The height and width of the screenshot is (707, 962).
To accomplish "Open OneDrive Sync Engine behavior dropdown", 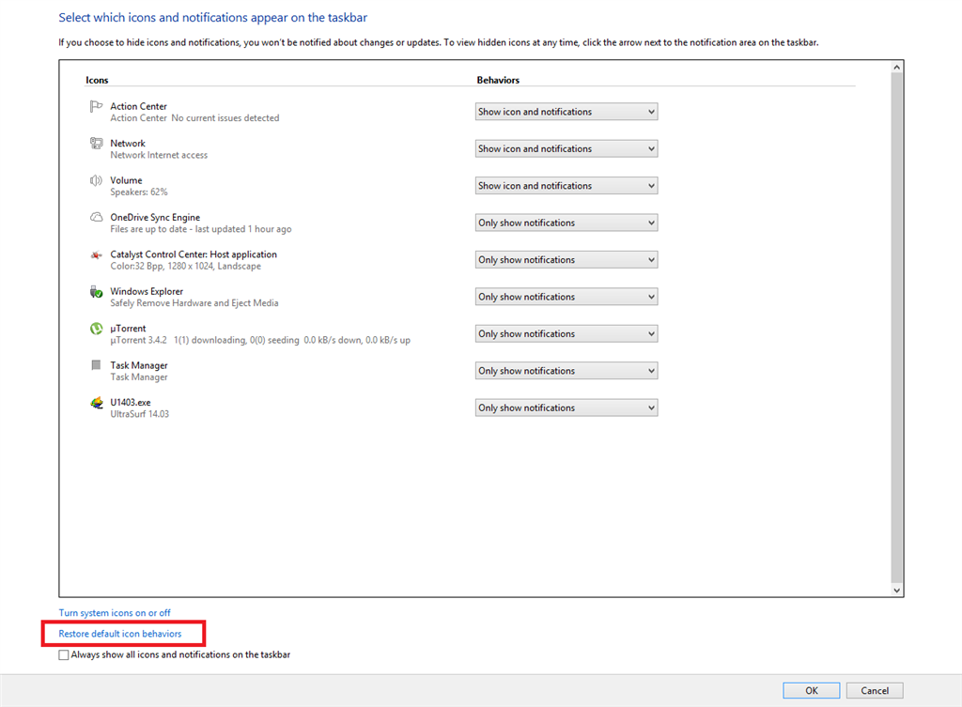I will [x=566, y=223].
